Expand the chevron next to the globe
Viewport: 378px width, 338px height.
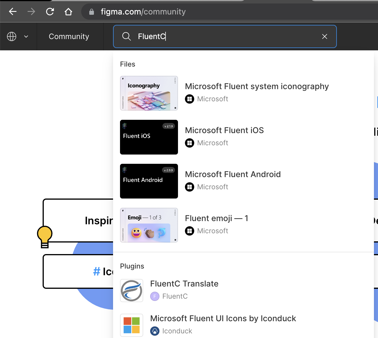26,36
